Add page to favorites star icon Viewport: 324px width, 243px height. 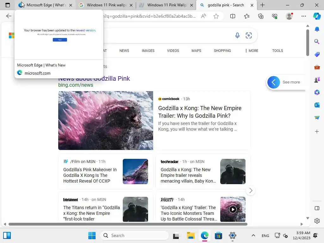216,16
